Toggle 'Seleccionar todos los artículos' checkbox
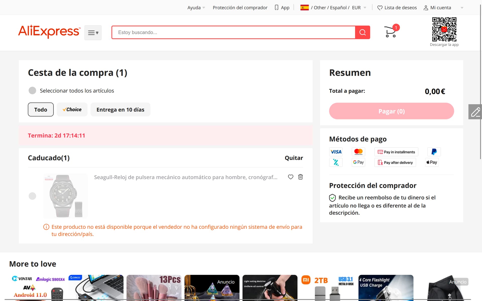Image resolution: width=482 pixels, height=301 pixels. click(x=32, y=91)
